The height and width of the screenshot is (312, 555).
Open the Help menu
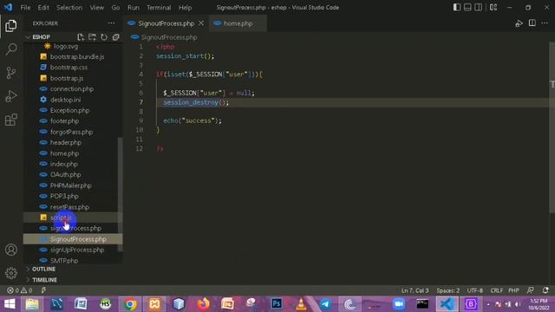[x=185, y=8]
